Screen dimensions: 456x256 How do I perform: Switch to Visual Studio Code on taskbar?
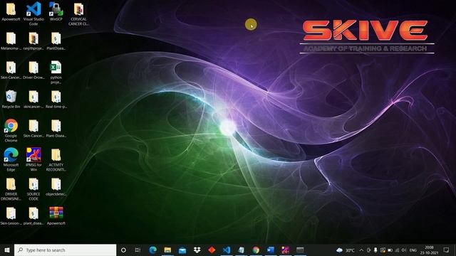[227, 250]
